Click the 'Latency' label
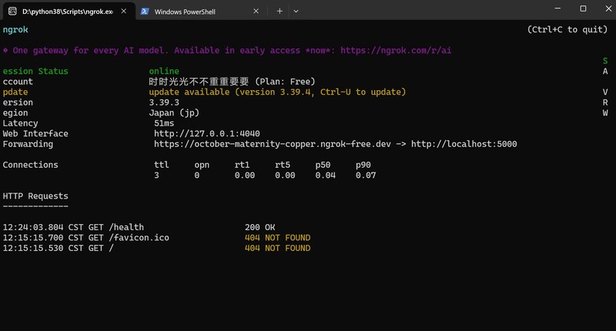The height and width of the screenshot is (331, 616). point(21,123)
